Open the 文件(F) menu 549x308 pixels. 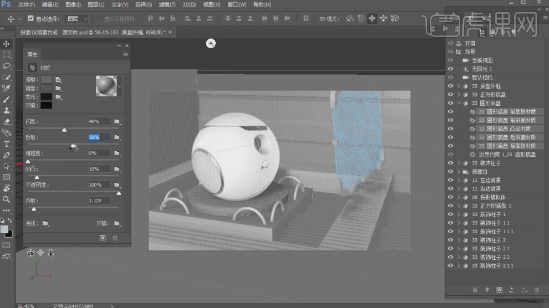coord(27,4)
